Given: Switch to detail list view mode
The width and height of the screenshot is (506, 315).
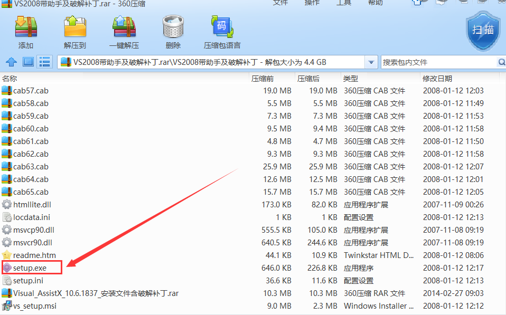Looking at the screenshot, I should 44,62.
